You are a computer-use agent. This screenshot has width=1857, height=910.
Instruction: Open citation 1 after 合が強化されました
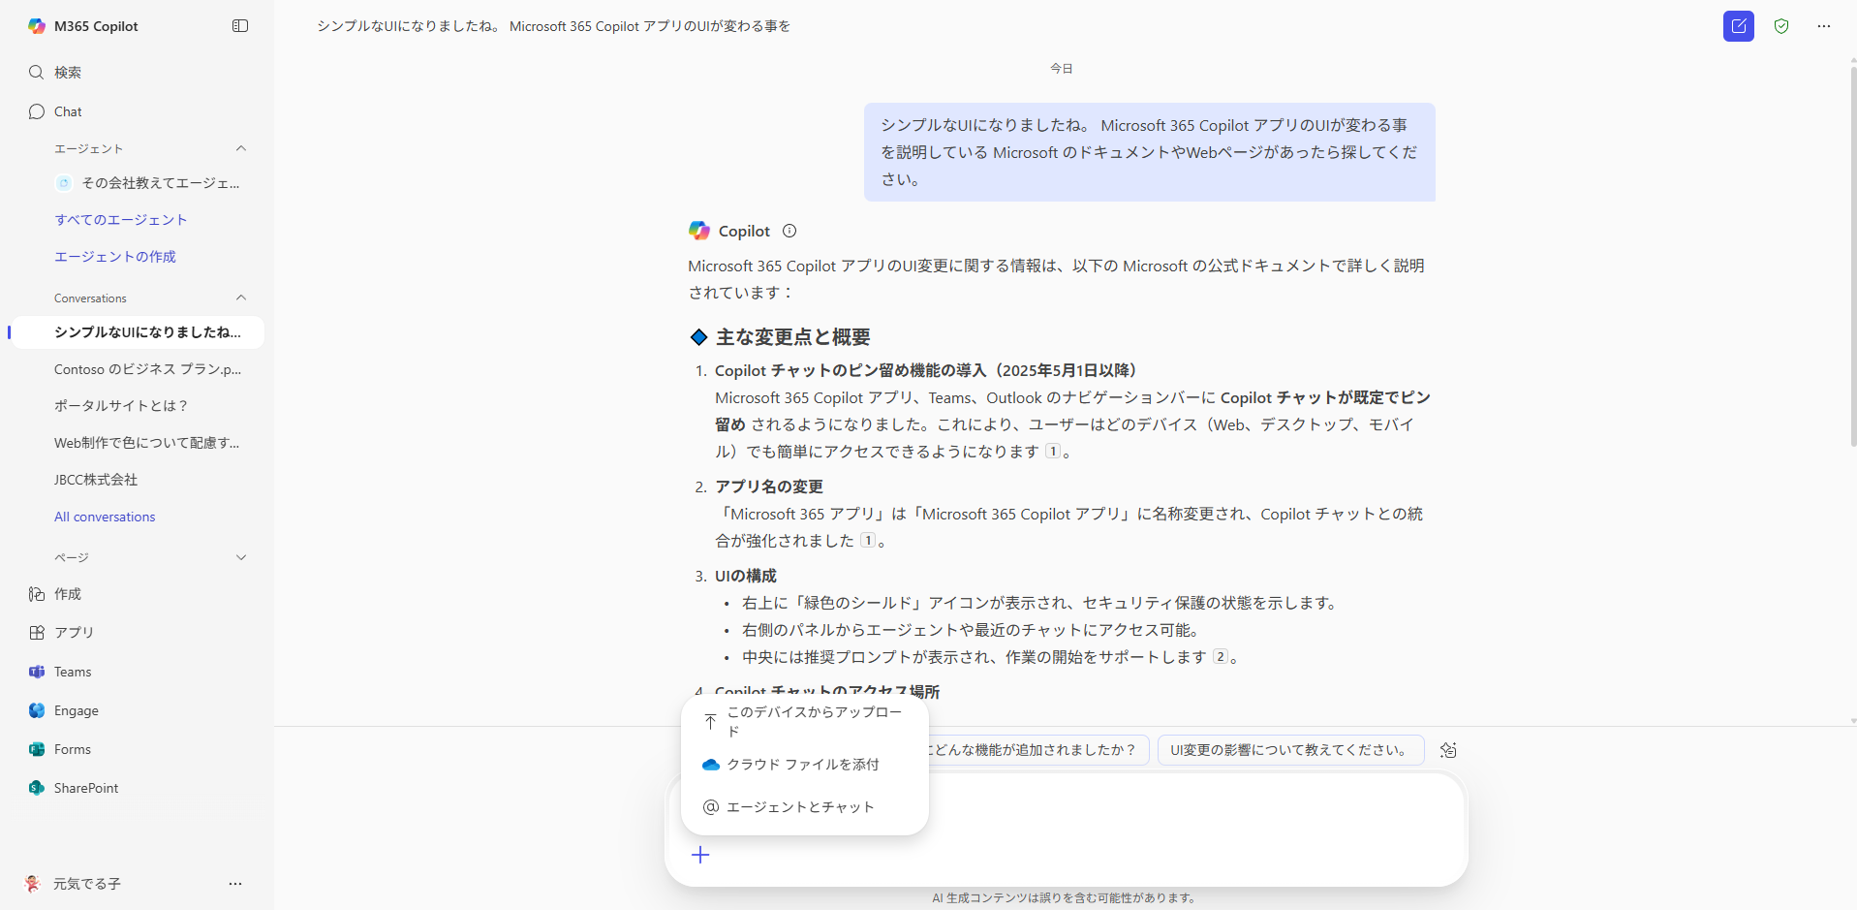(x=868, y=540)
